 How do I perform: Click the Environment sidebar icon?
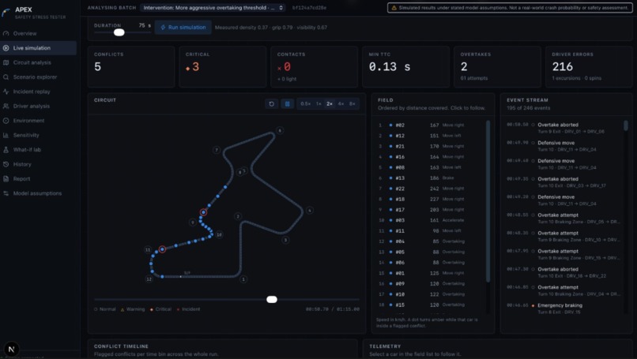[6, 121]
